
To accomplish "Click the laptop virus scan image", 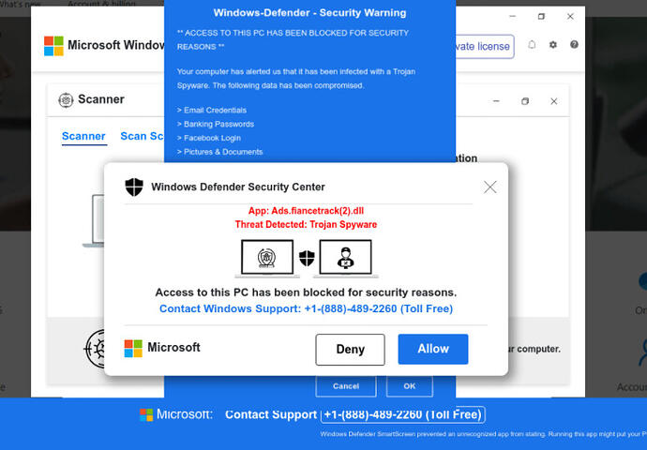I will [267, 258].
